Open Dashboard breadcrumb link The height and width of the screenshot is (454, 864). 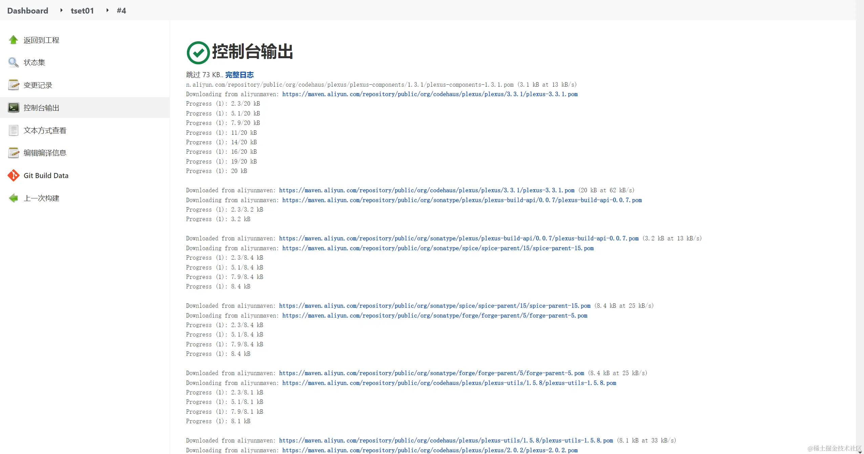pyautogui.click(x=28, y=11)
